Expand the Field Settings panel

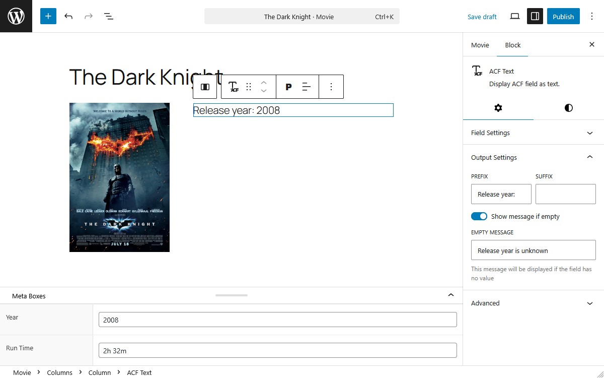[533, 133]
